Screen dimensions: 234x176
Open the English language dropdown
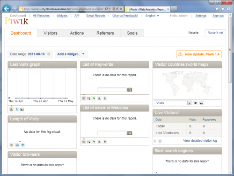(x=152, y=15)
